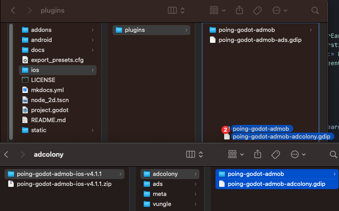Select poing-godot-admob folder in plugins window
This screenshot has width=339, height=211.
pos(261,30)
